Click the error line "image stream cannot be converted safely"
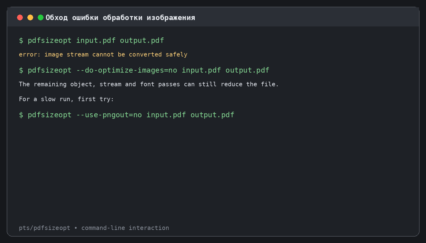 103,55
